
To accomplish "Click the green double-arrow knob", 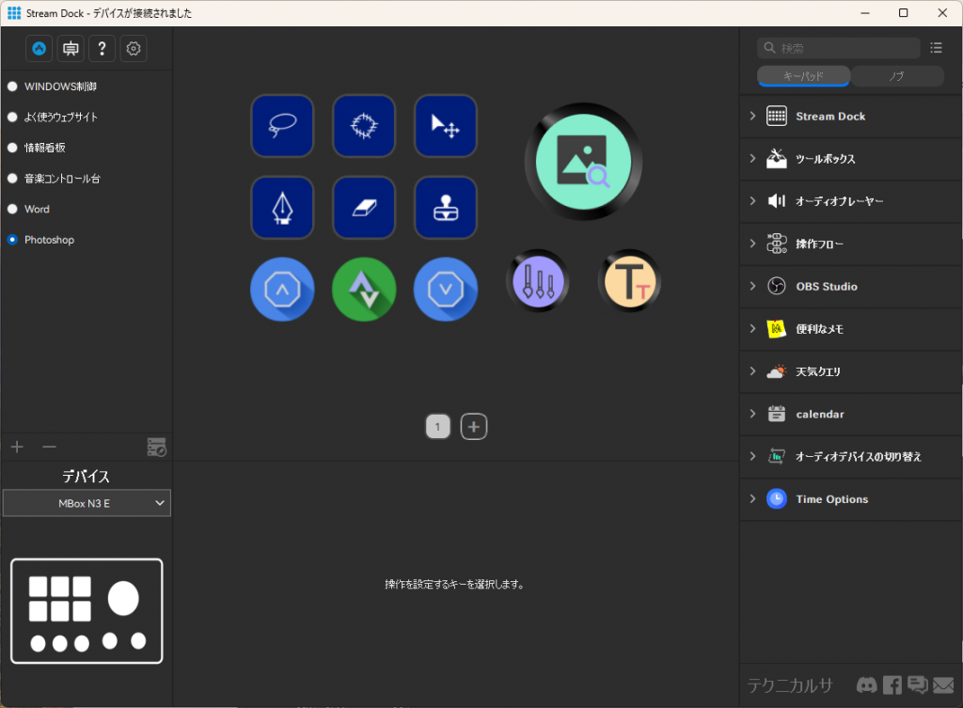I will [364, 290].
